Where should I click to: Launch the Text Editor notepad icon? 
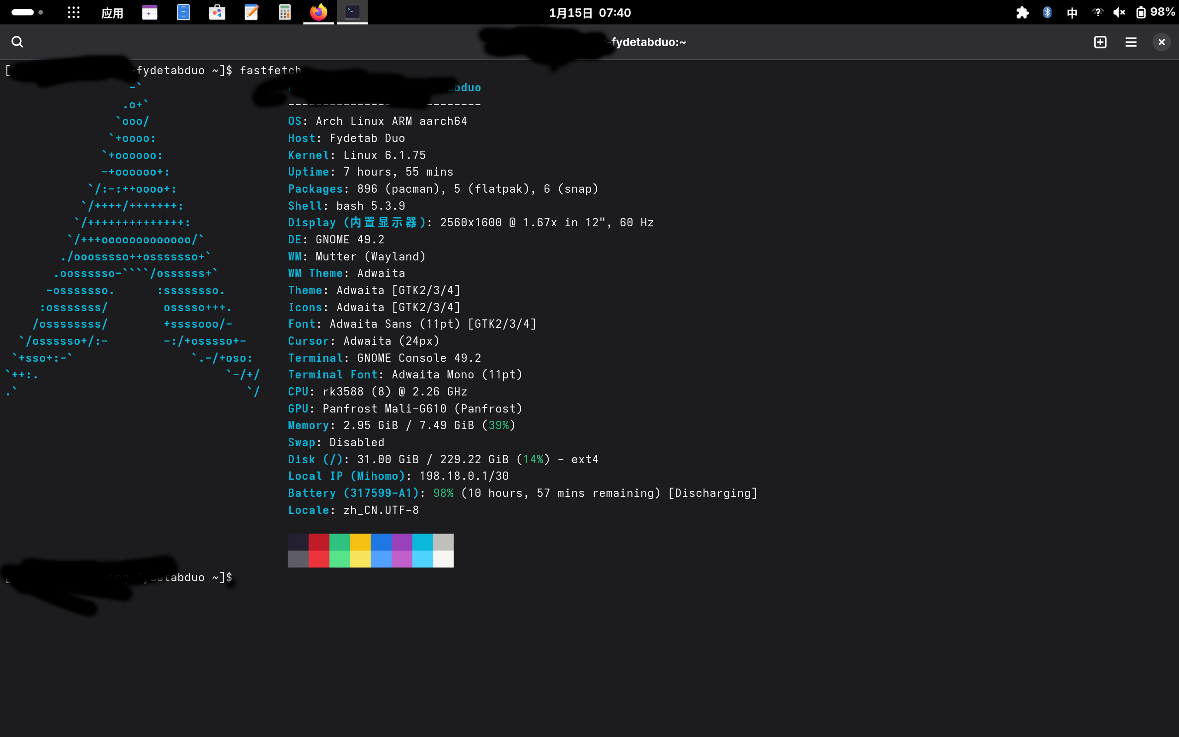pyautogui.click(x=251, y=12)
